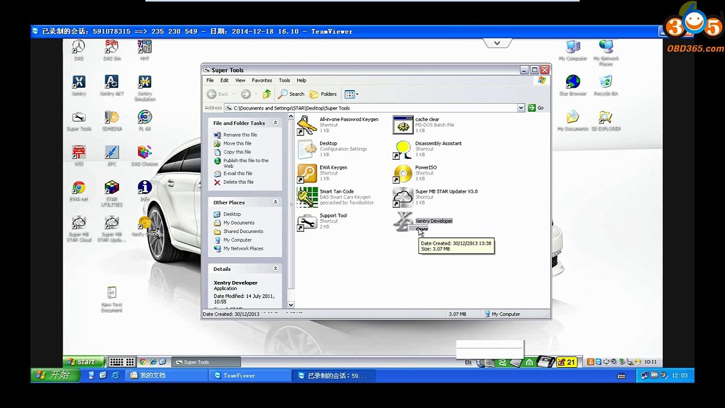Go to My Documents in Other Places
The width and height of the screenshot is (725, 408).
point(239,223)
